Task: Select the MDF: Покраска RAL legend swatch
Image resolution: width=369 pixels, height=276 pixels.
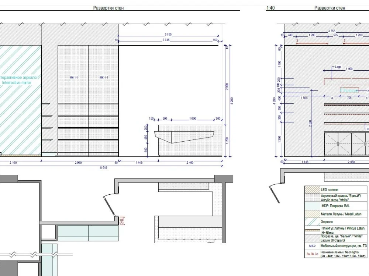Action: tap(312, 205)
